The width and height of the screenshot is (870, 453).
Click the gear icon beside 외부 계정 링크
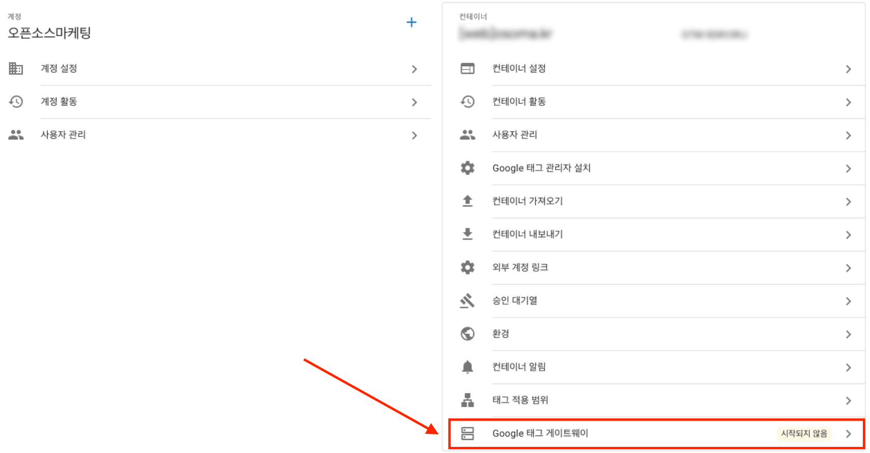(x=467, y=267)
